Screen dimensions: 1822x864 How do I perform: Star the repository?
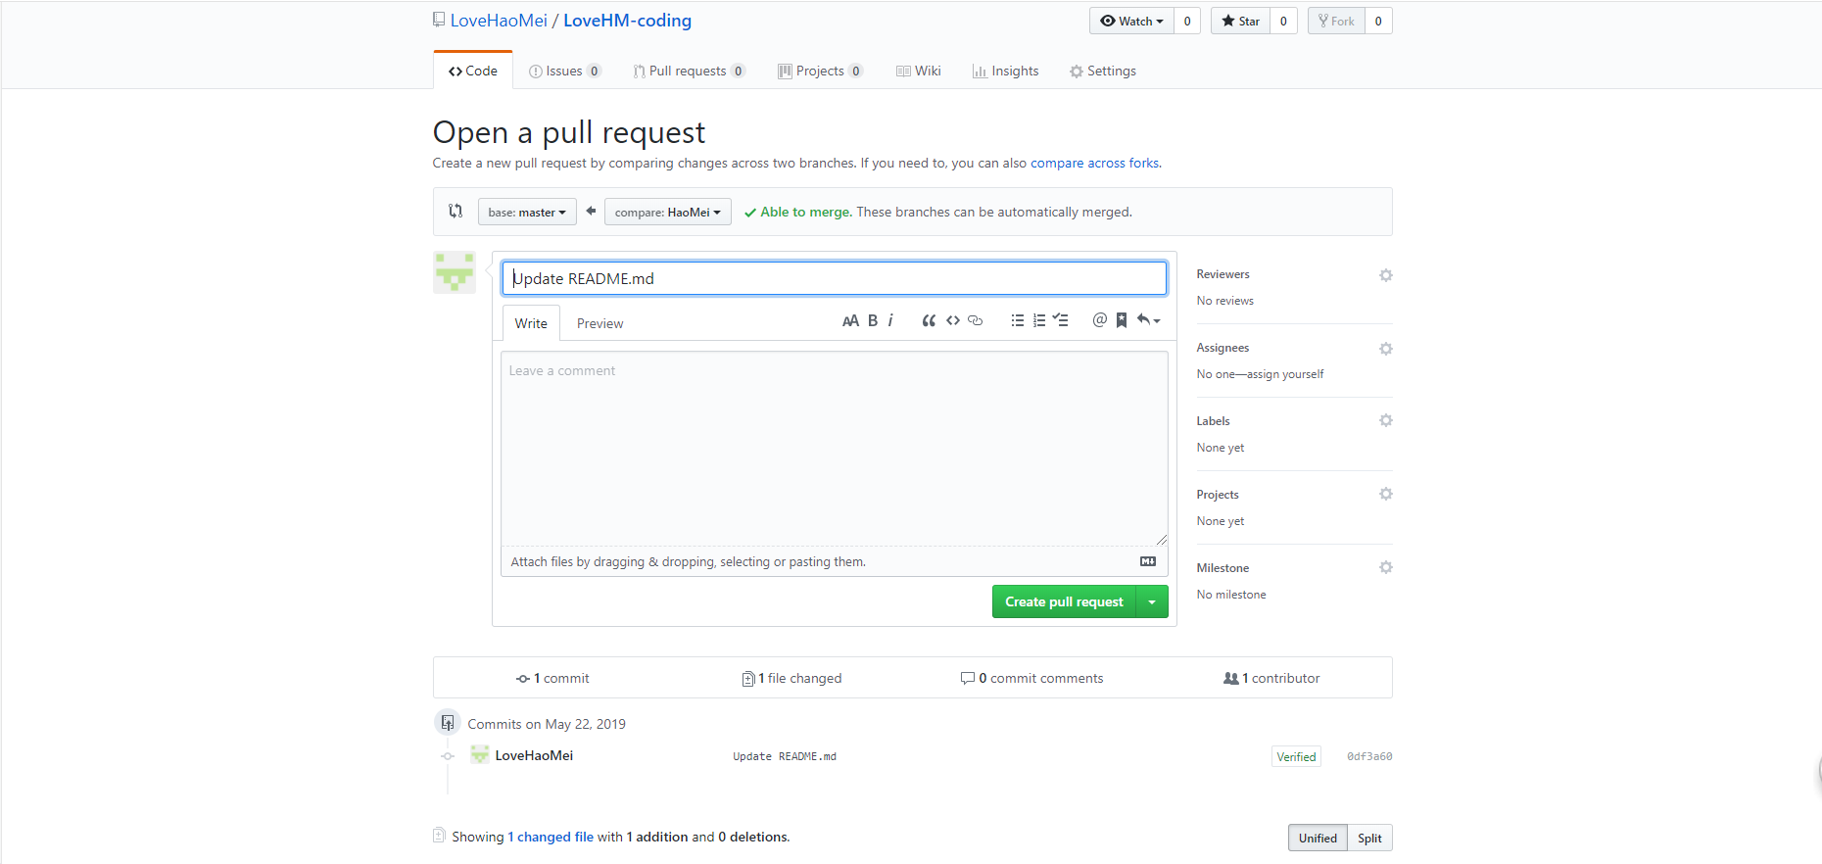(x=1240, y=21)
